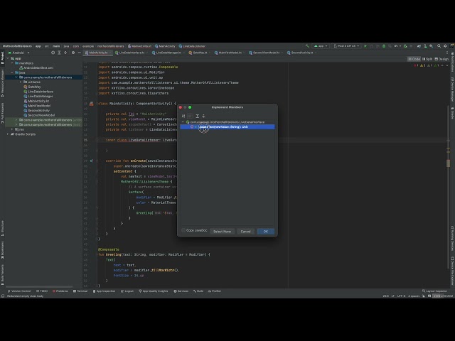Click the Profile app icon

click(x=396, y=46)
